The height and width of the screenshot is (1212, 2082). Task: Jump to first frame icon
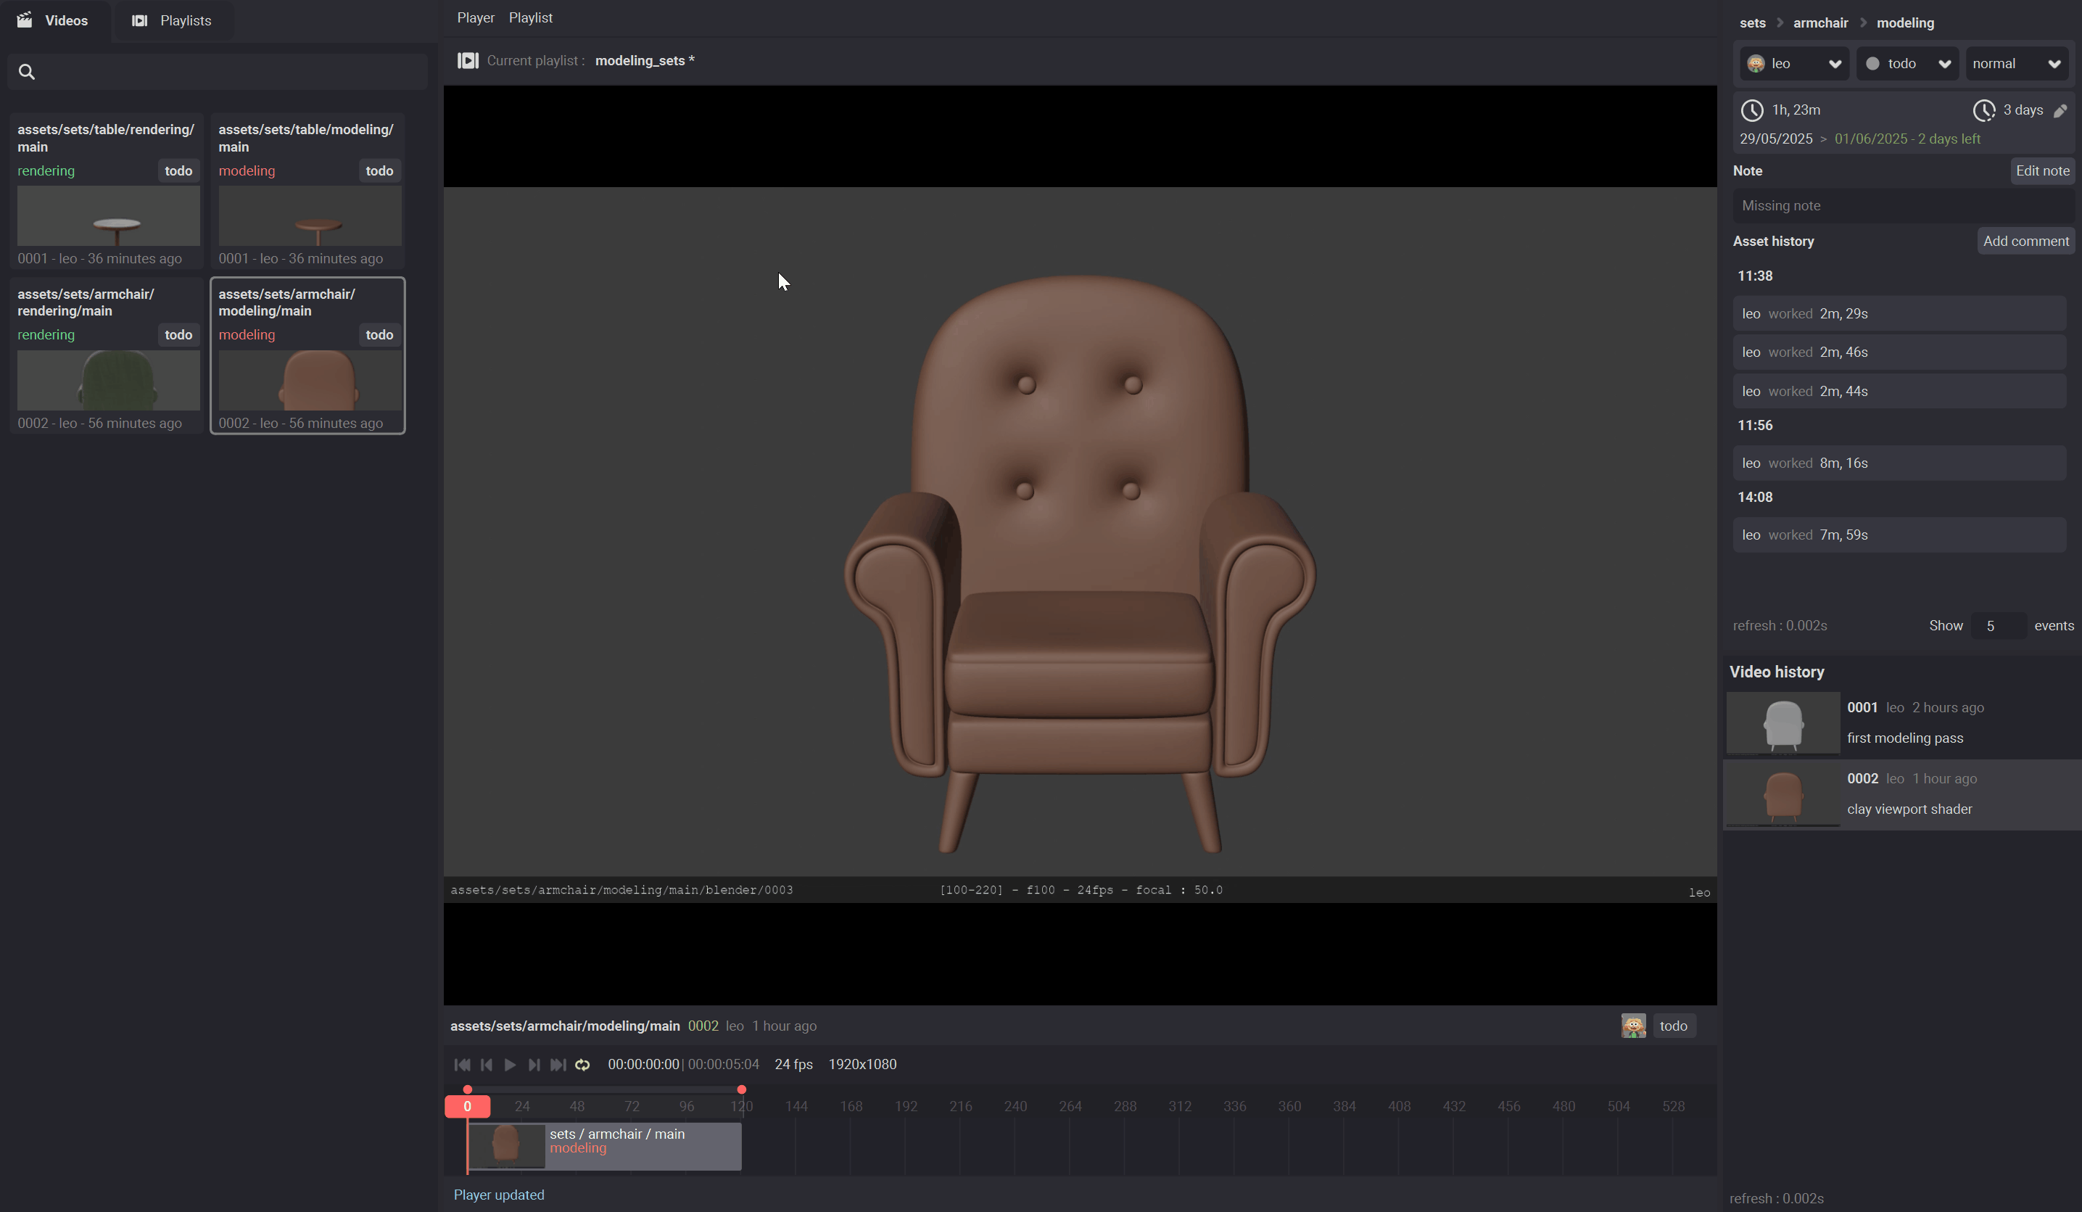point(462,1065)
